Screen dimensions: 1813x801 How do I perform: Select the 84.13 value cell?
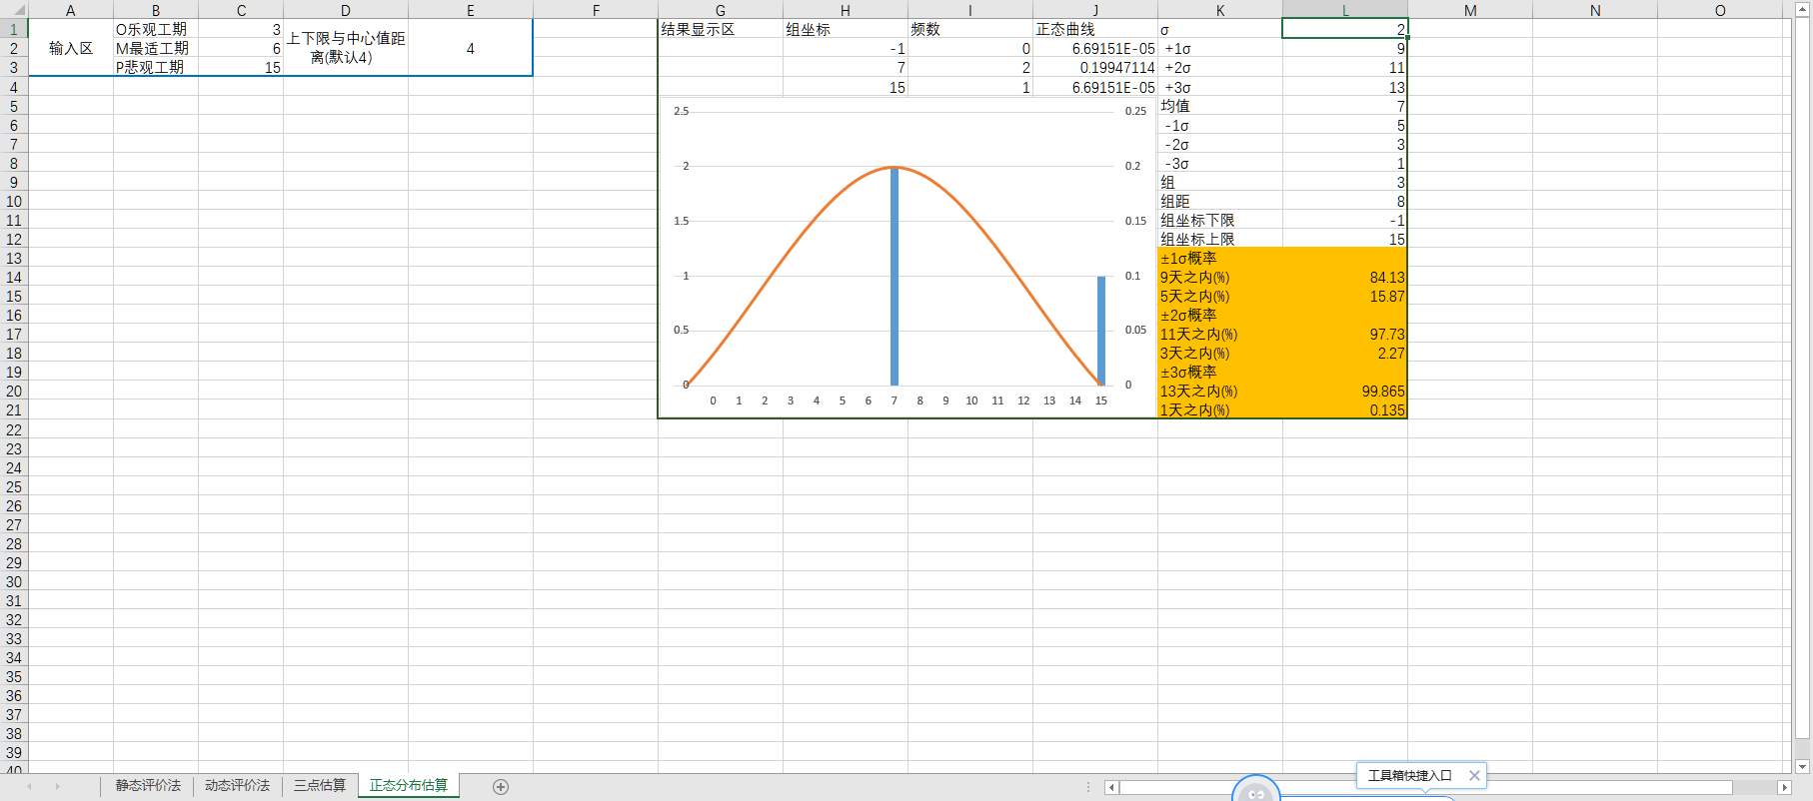coord(1345,277)
